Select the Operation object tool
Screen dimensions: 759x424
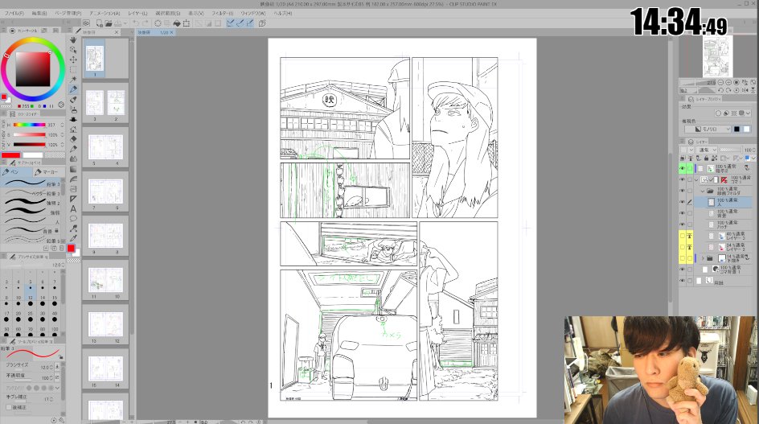pos(73,49)
